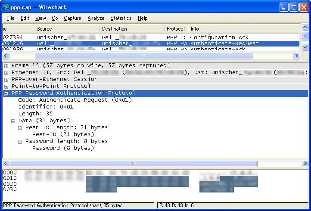Select the Peer-ID (21 bytes) line
This screenshot has height=211, width=311.
[63, 134]
